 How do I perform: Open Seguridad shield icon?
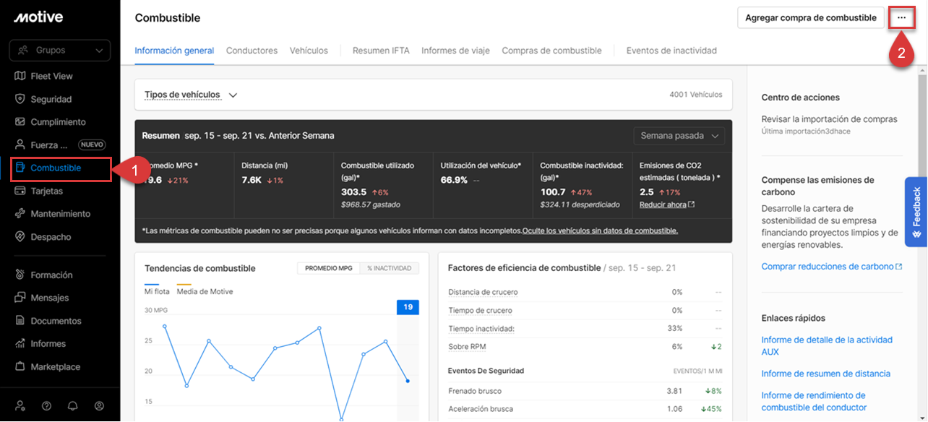[20, 99]
